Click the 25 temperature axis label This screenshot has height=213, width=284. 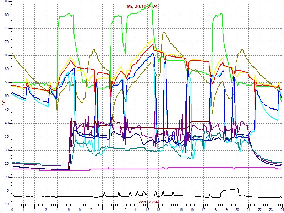pyautogui.click(x=6, y=164)
